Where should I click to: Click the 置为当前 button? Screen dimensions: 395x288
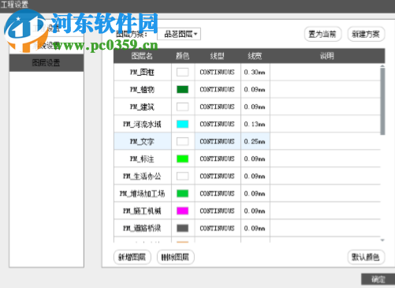coord(322,34)
